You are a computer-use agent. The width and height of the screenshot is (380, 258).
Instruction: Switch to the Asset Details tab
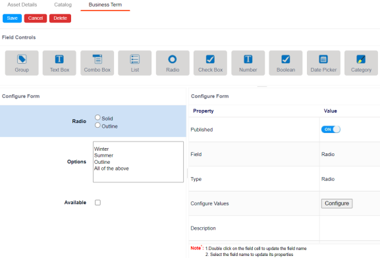pos(22,5)
